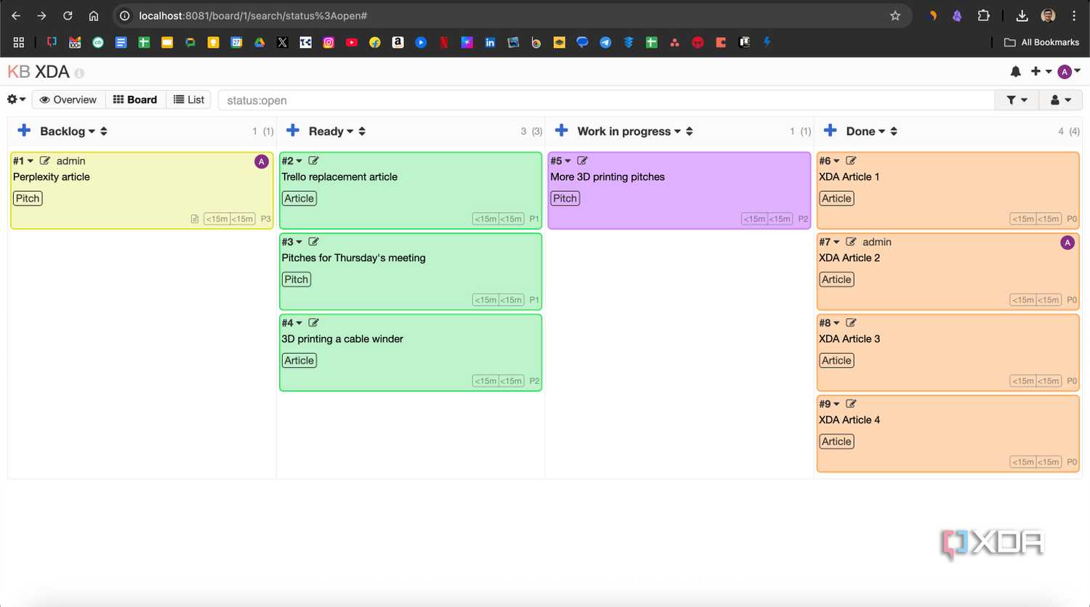
Task: Edit task #5 More 3D printing pitches
Action: (x=582, y=160)
